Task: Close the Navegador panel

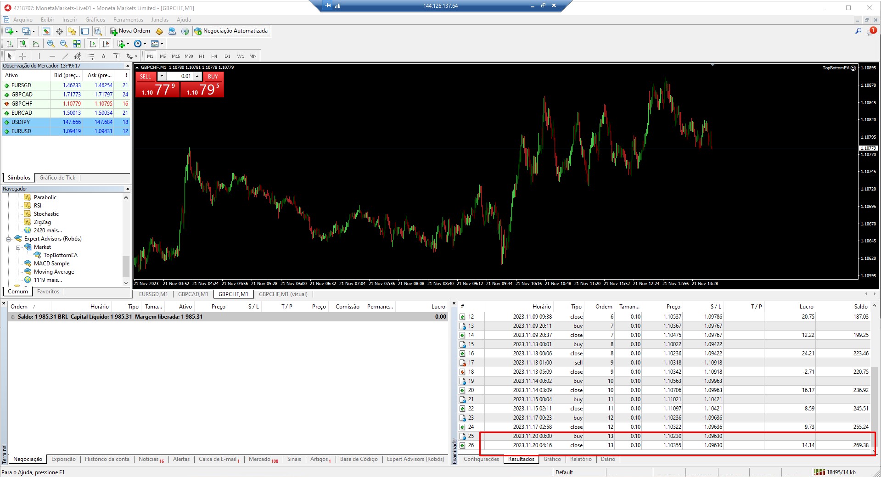Action: click(128, 189)
